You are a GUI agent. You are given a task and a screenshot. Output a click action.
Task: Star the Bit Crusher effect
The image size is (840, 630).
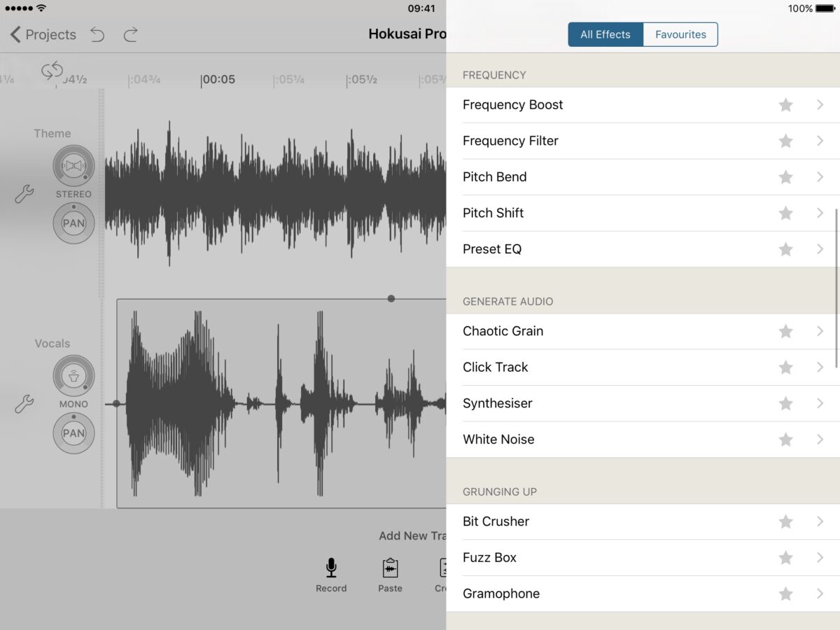(785, 521)
